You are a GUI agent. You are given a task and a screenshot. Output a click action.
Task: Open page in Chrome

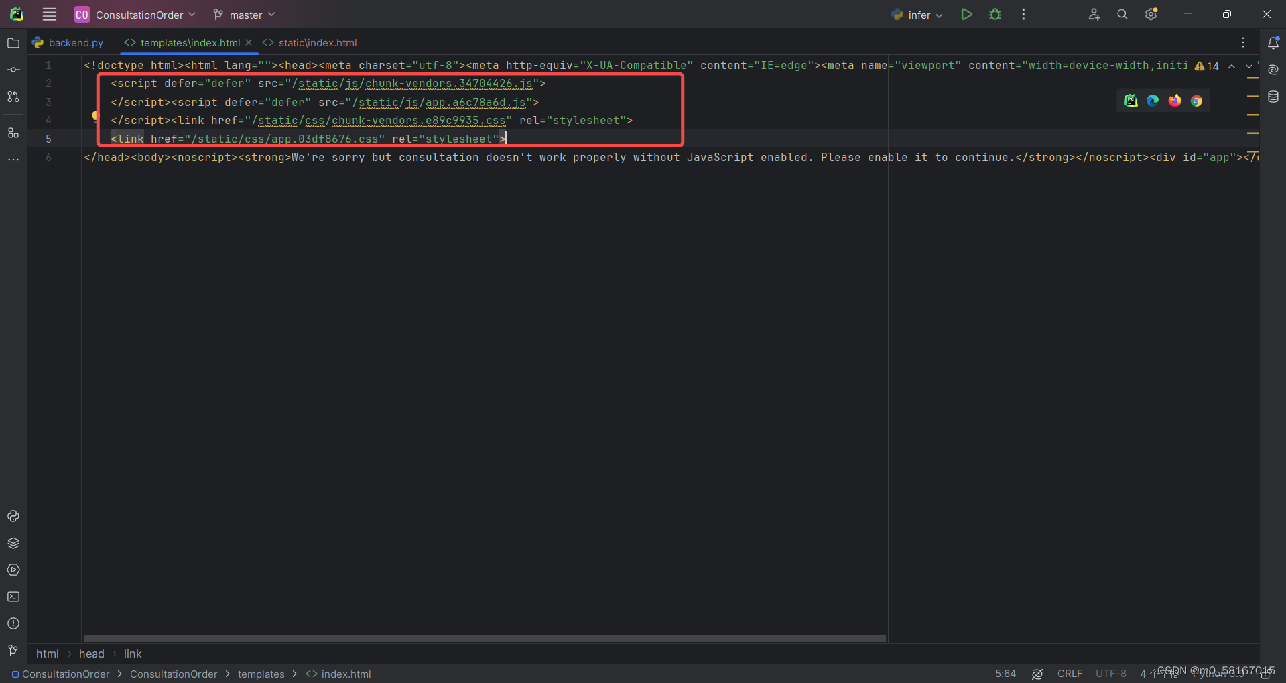pos(1196,101)
